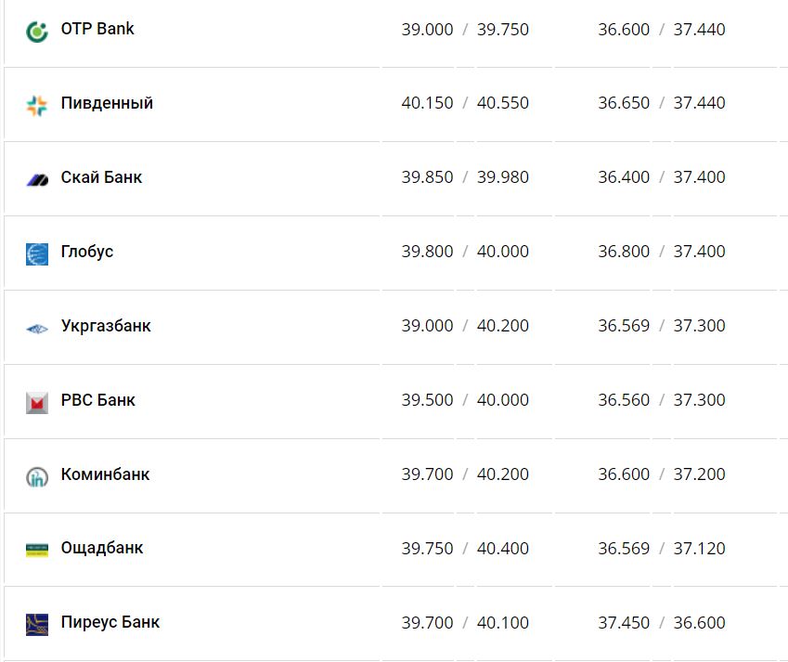Open the РВС Банк name link
This screenshot has width=788, height=662.
coord(98,400)
